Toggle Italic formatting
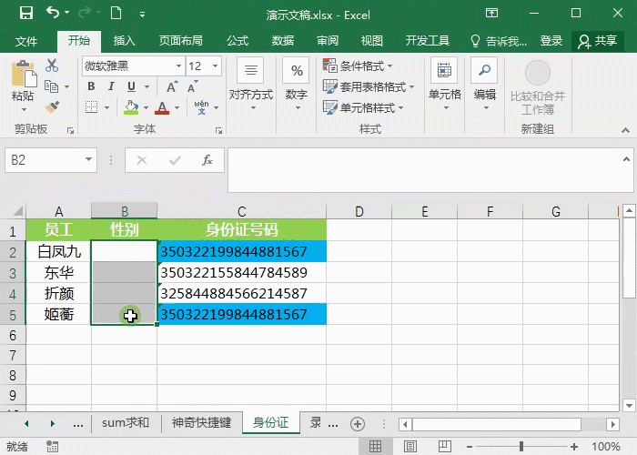Viewport: 637px width, 455px height. [111, 86]
